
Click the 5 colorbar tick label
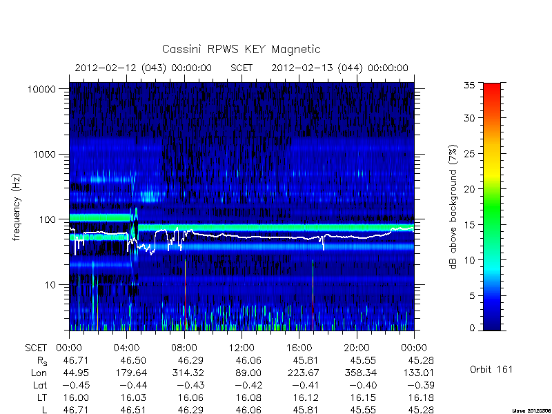coord(472,296)
